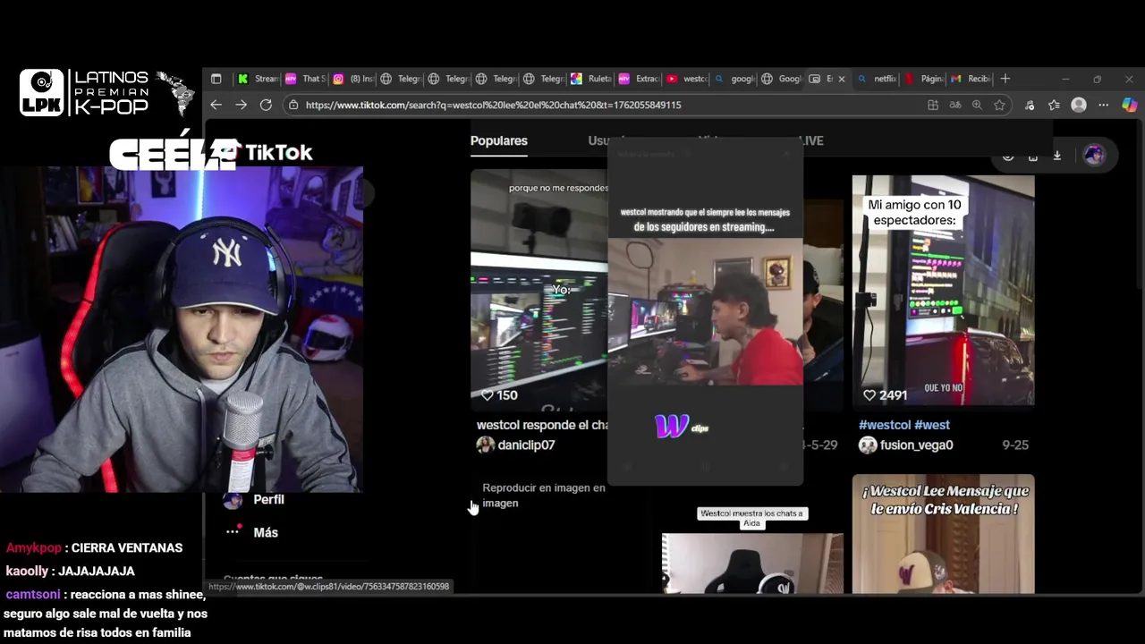Click the #west hashtag link
The height and width of the screenshot is (644, 1145).
[x=932, y=425]
